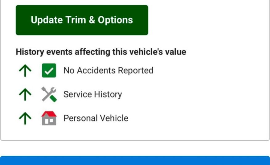Click the gray gap above the blue bar

[x=135, y=148]
